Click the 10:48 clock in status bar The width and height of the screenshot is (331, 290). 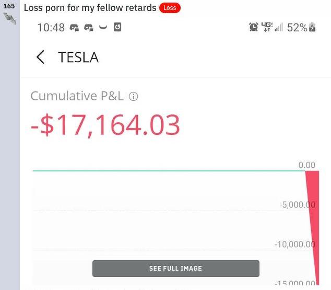pos(51,27)
